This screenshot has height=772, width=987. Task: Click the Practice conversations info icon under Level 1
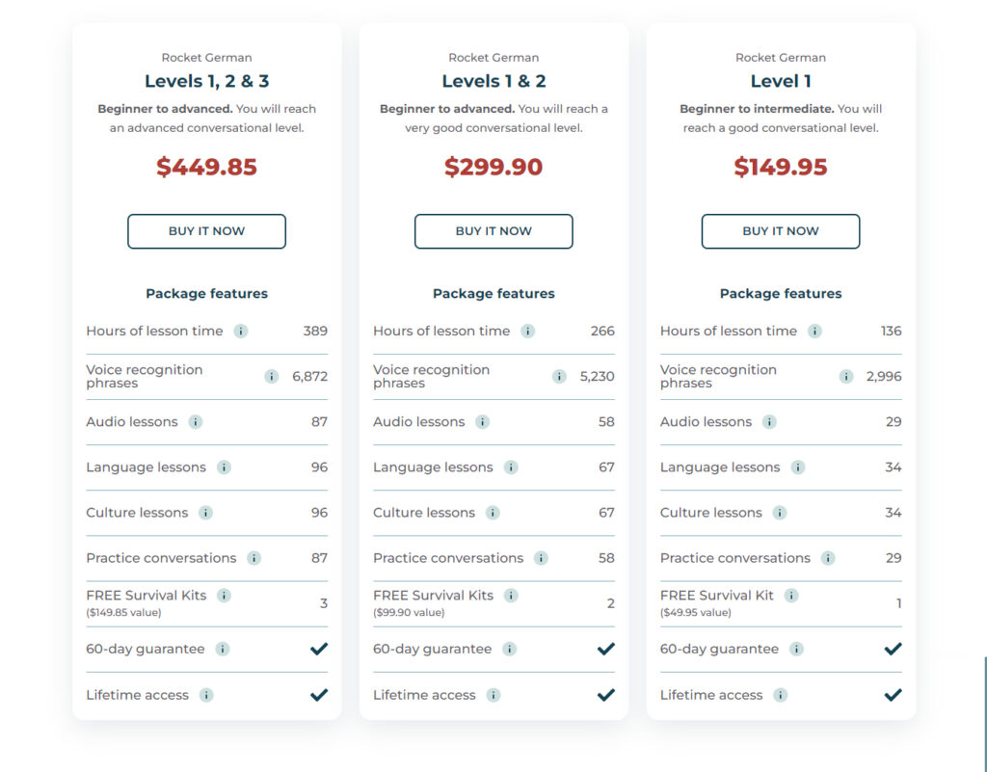click(827, 558)
